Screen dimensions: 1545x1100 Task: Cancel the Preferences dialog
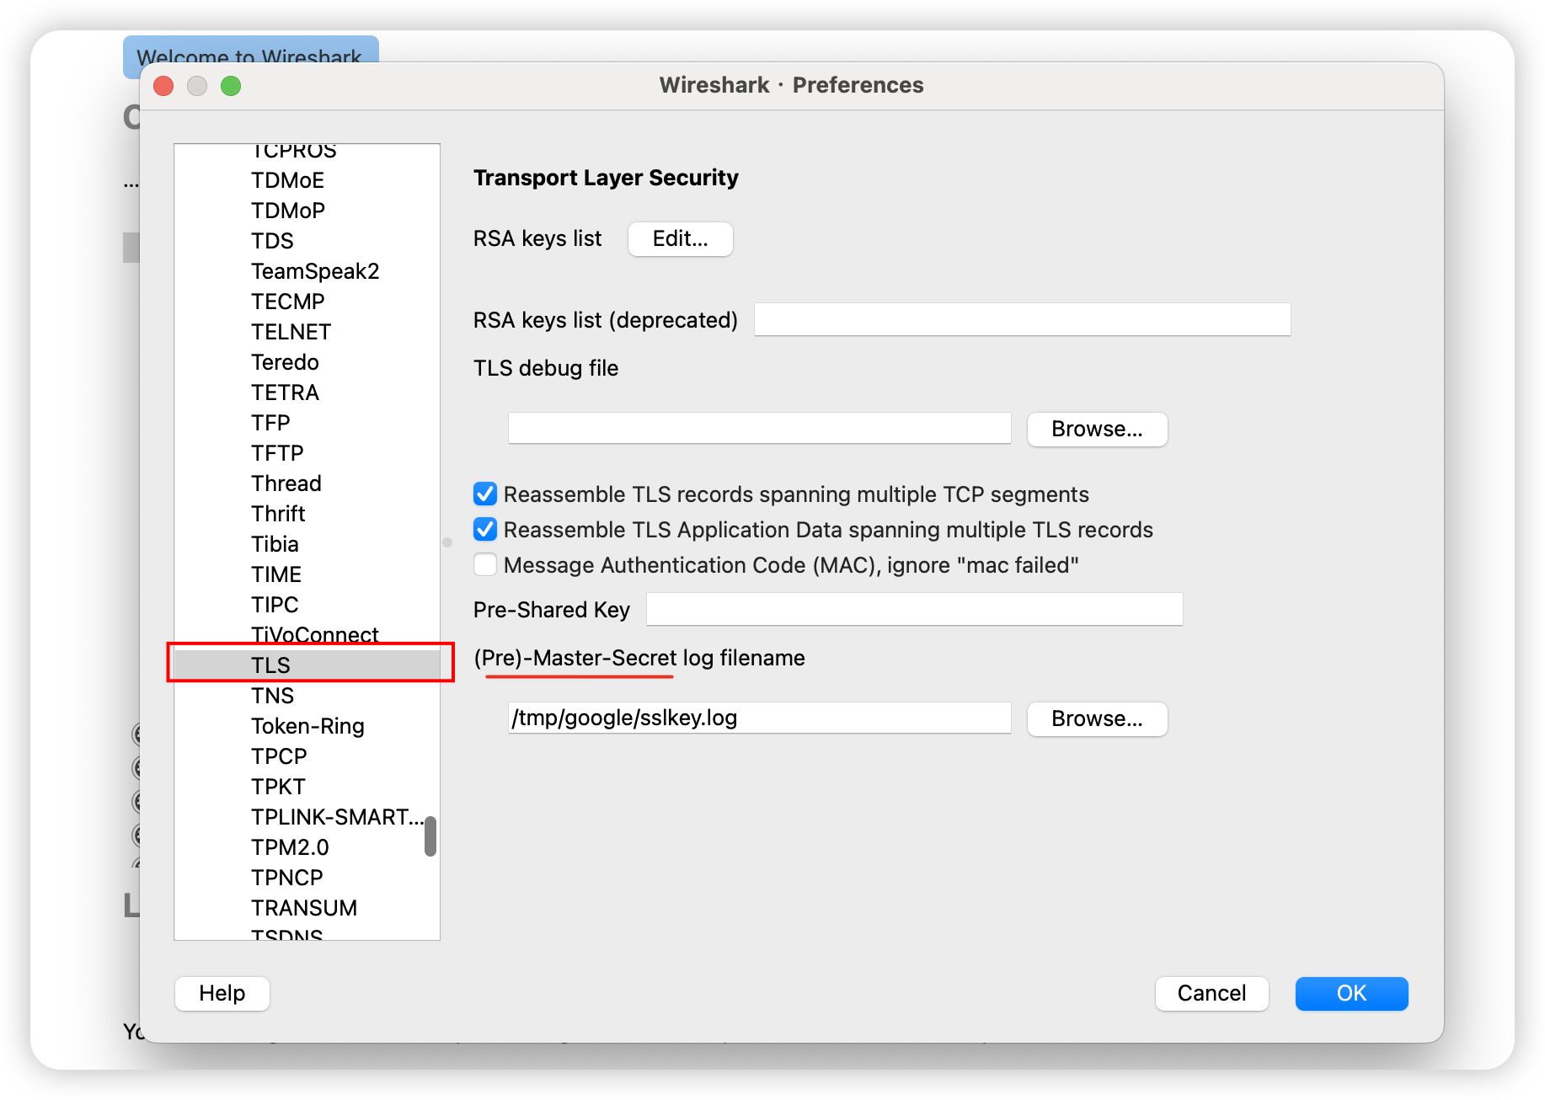coord(1211,993)
